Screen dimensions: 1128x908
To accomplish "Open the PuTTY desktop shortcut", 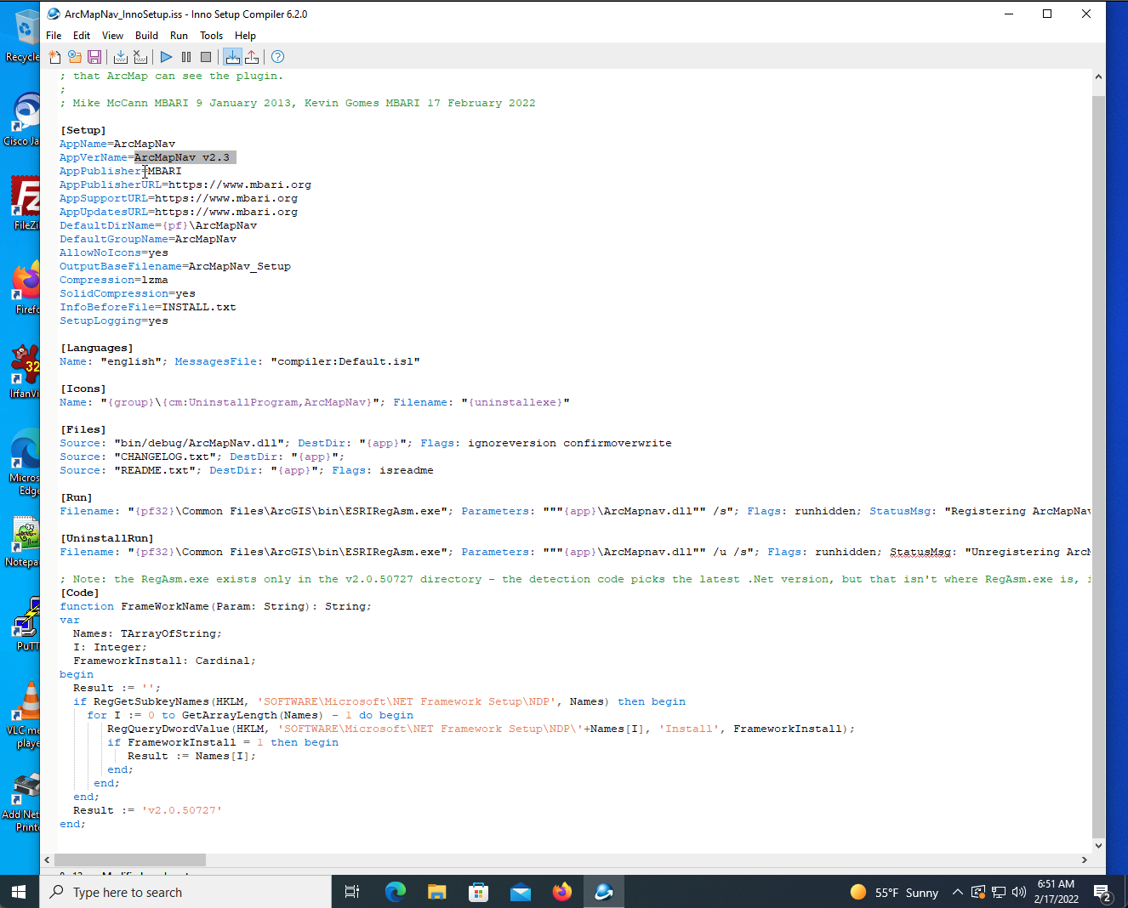I will point(26,624).
